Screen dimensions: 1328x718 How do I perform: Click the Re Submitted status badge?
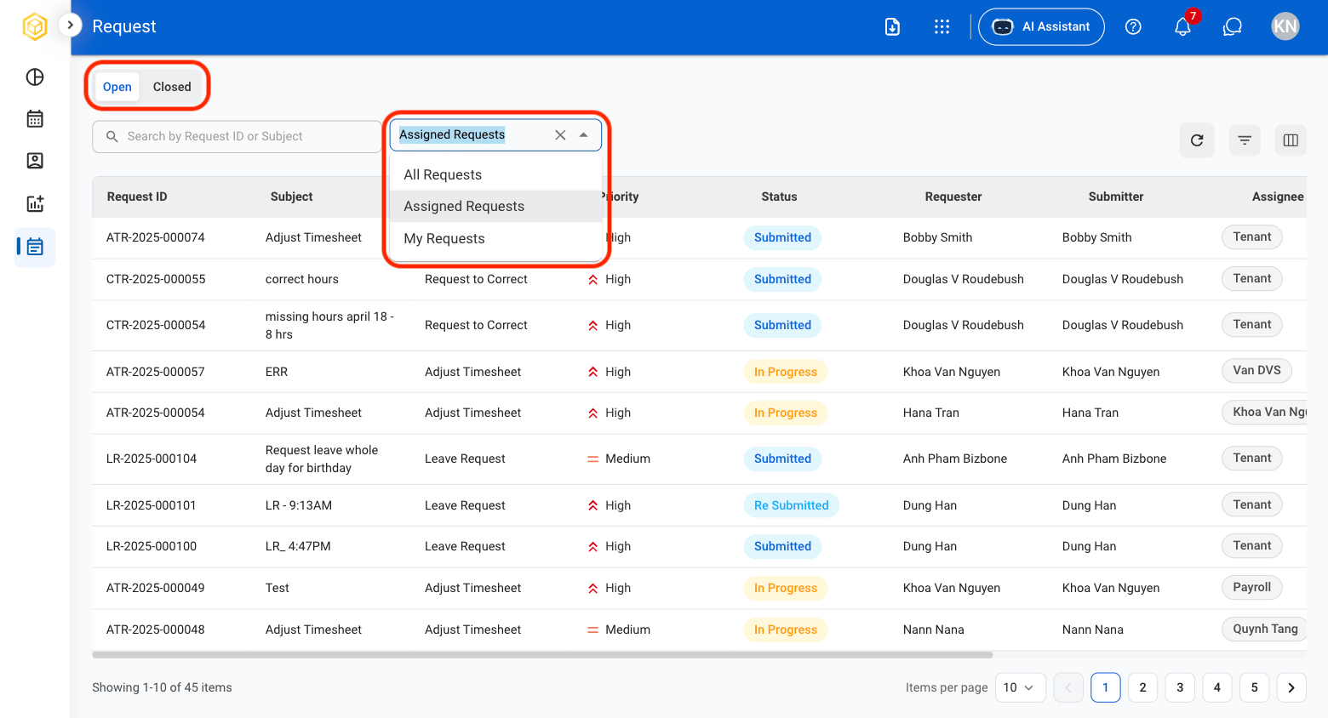(x=791, y=505)
